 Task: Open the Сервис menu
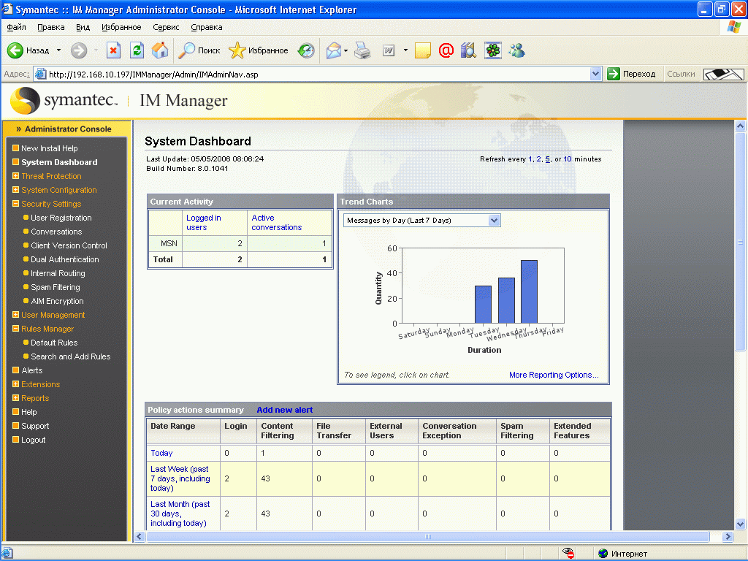[166, 27]
